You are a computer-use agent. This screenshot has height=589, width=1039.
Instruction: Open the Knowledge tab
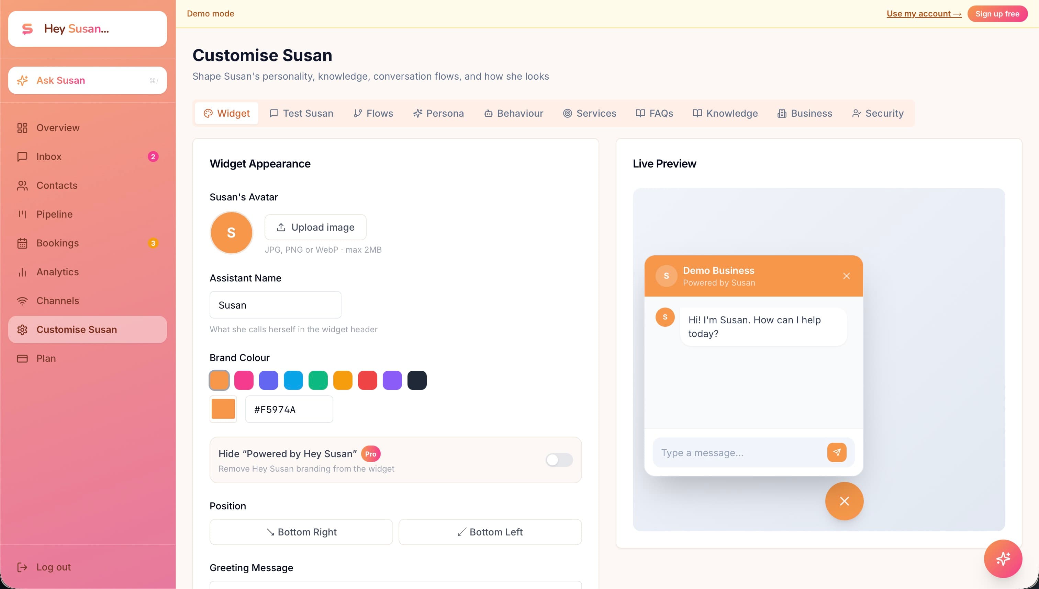[x=725, y=113]
